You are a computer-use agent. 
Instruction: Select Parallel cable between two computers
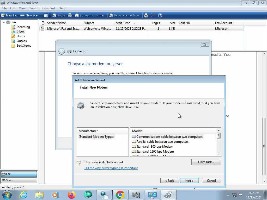[160, 142]
